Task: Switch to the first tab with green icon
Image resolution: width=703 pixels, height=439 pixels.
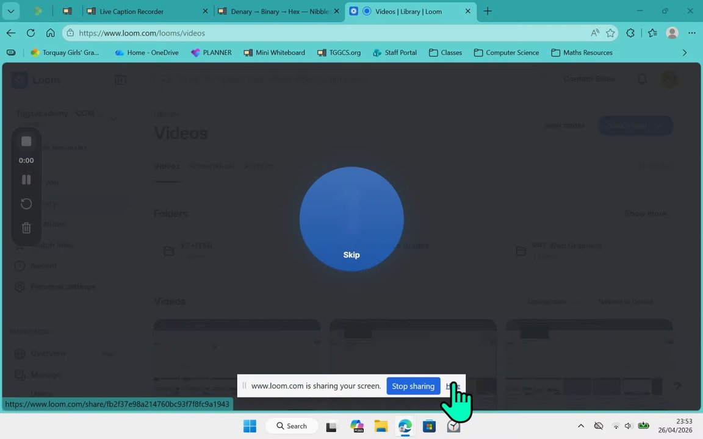Action: tap(38, 11)
